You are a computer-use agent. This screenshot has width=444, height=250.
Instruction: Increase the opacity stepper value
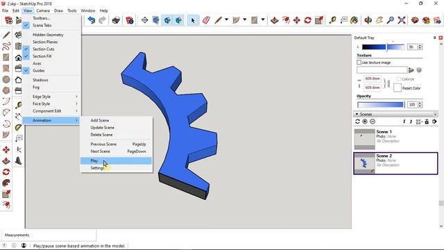tap(420, 103)
